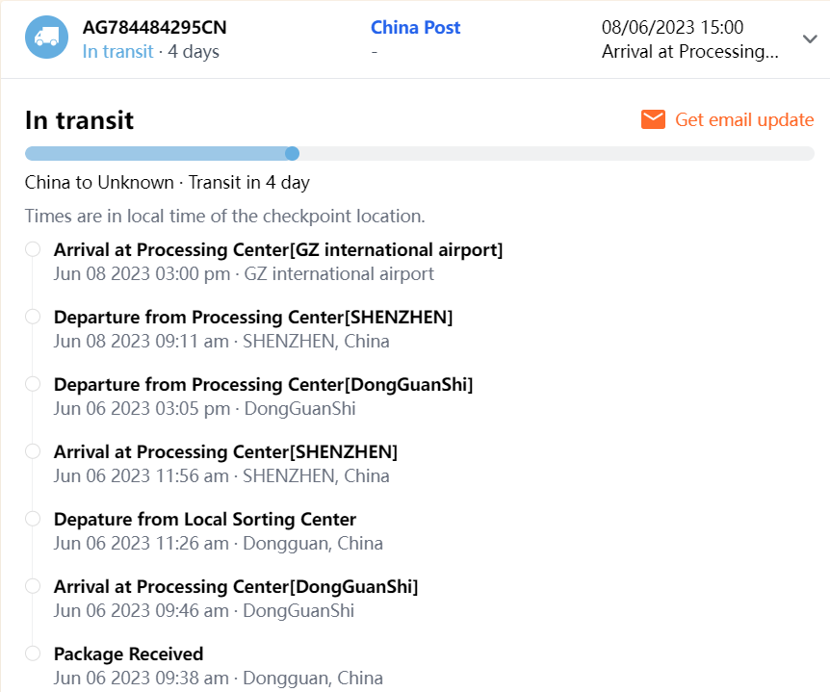
Task: Click the blue delivery truck icon
Action: click(46, 38)
